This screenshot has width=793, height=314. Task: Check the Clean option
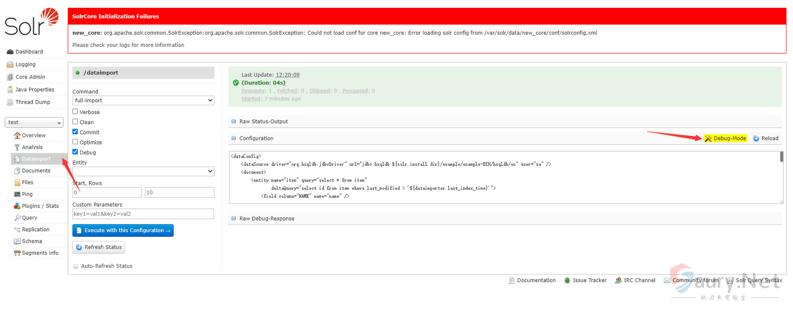[75, 122]
